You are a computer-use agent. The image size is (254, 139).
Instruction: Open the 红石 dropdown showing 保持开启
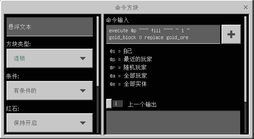coord(50,123)
